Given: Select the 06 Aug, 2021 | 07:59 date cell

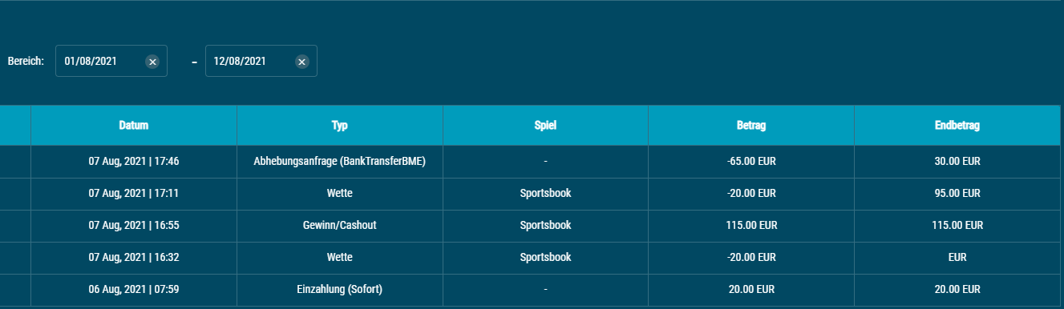Looking at the screenshot, I should 134,290.
